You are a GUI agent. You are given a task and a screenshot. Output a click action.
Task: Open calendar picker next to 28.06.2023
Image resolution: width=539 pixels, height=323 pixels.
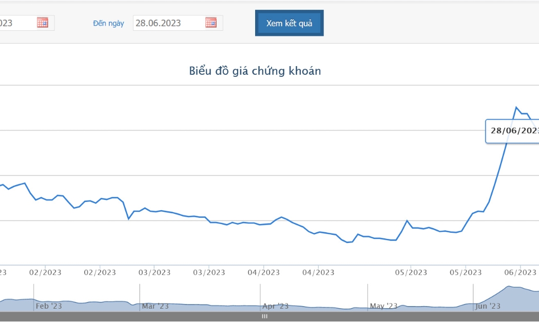coord(211,23)
